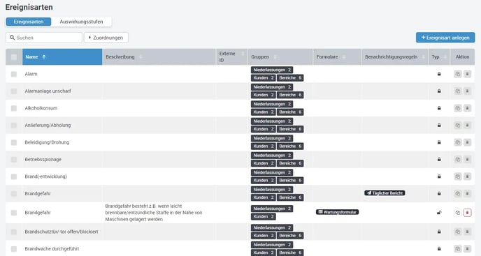
Task: Select the Alkoholkonsum row checkbox
Action: [x=14, y=108]
